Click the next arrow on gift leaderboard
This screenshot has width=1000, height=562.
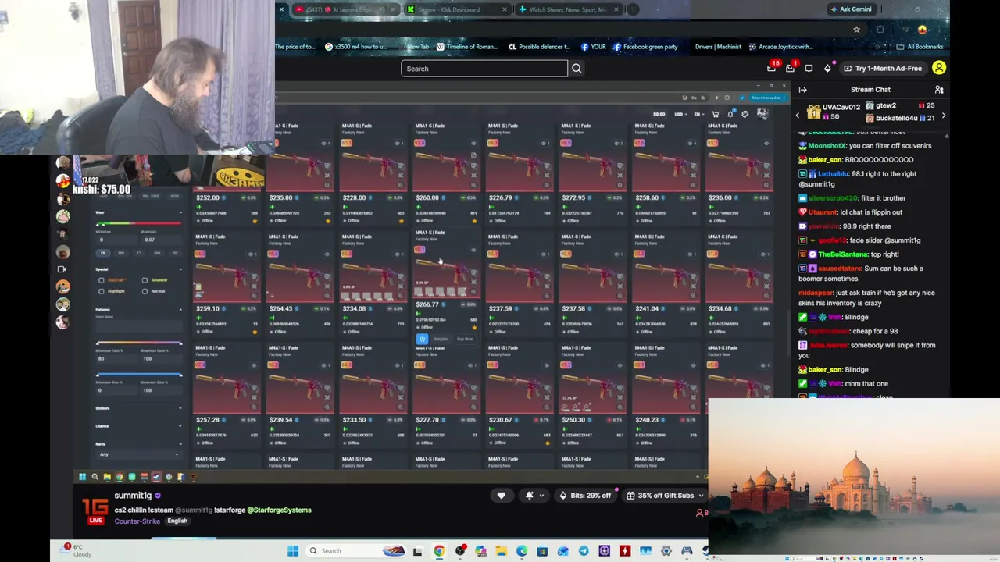(943, 116)
